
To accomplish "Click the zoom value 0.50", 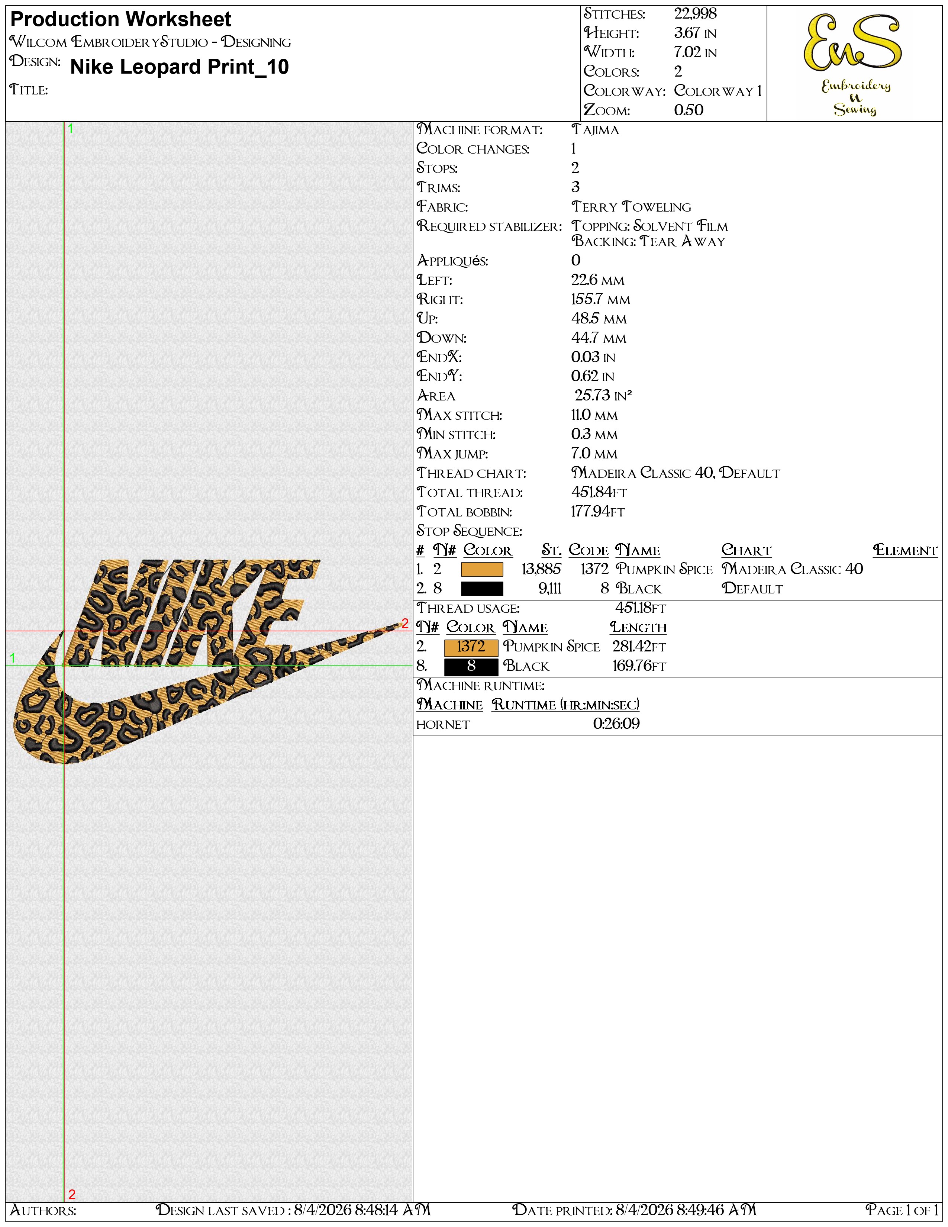I will click(x=689, y=110).
